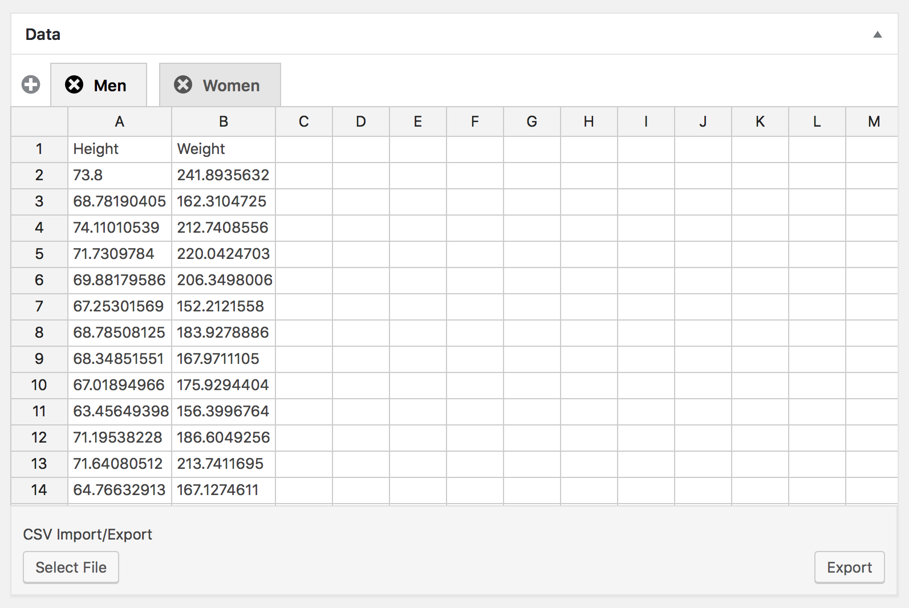Click the Export button
Viewport: 909px width, 608px height.
(850, 568)
